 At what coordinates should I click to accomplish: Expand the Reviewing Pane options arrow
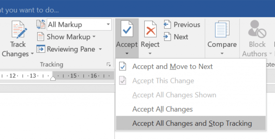[x=100, y=49]
